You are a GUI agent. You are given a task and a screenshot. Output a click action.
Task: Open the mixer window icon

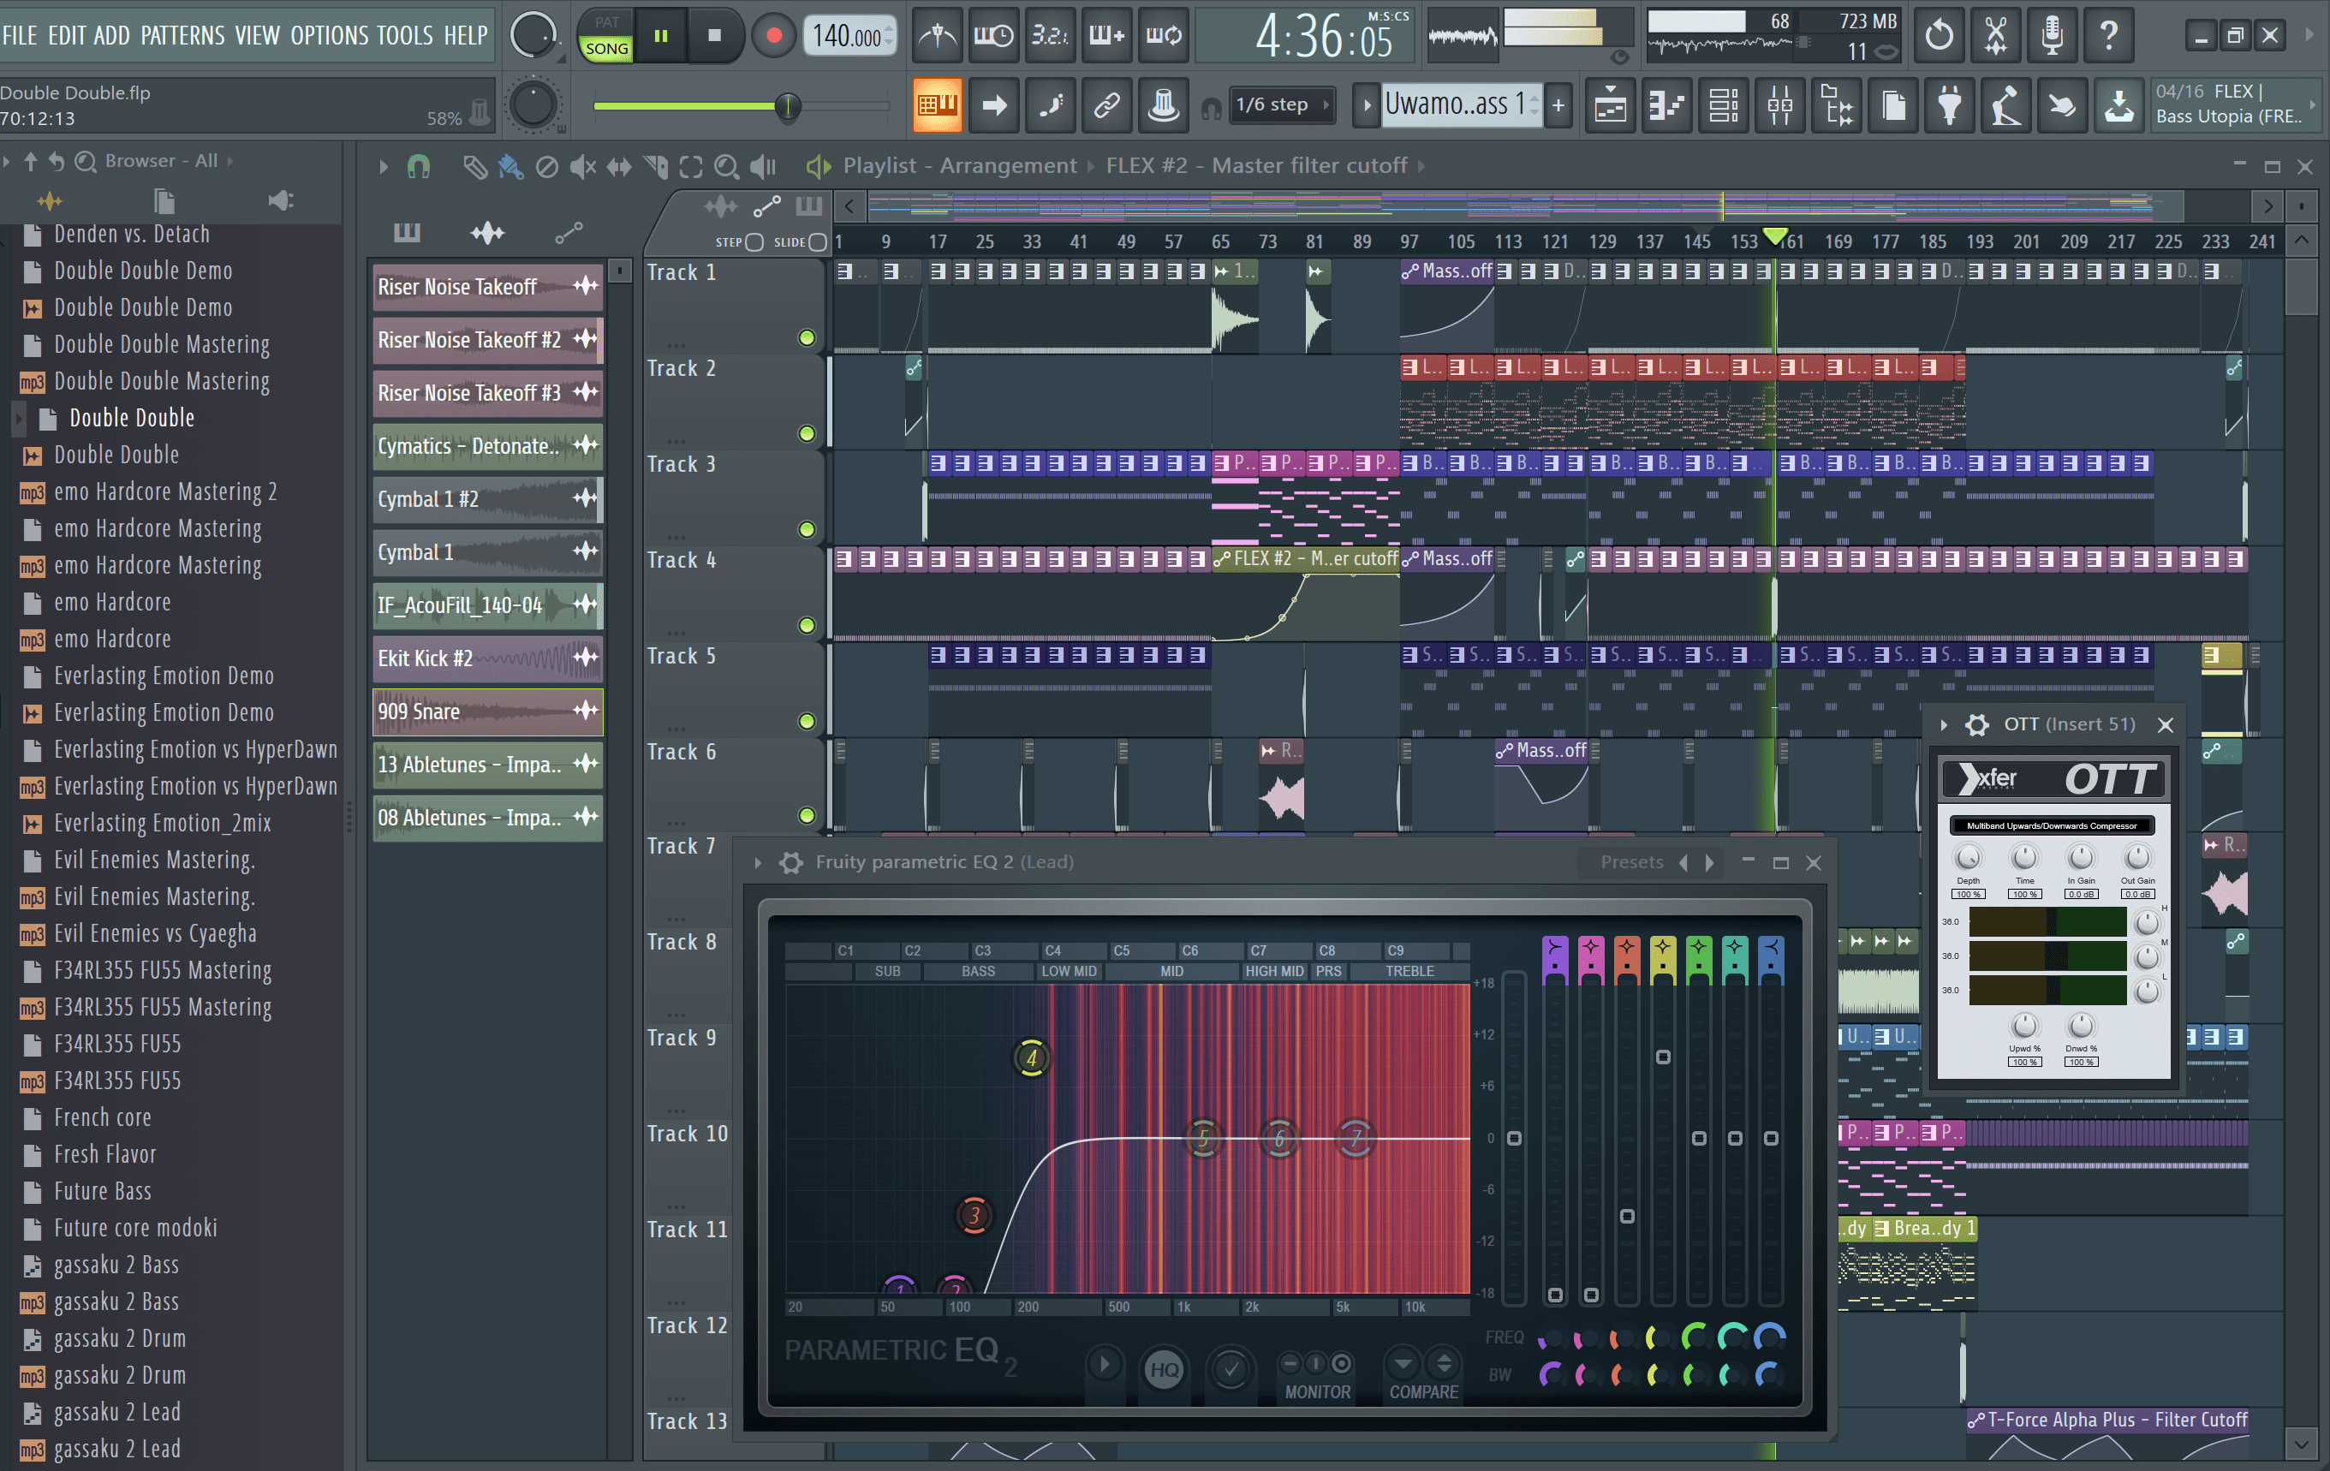[x=1779, y=104]
